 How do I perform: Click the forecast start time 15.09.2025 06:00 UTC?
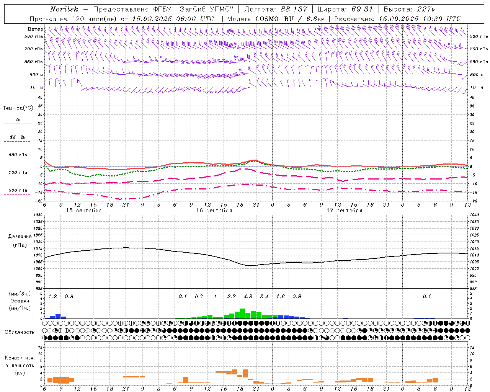[173, 19]
